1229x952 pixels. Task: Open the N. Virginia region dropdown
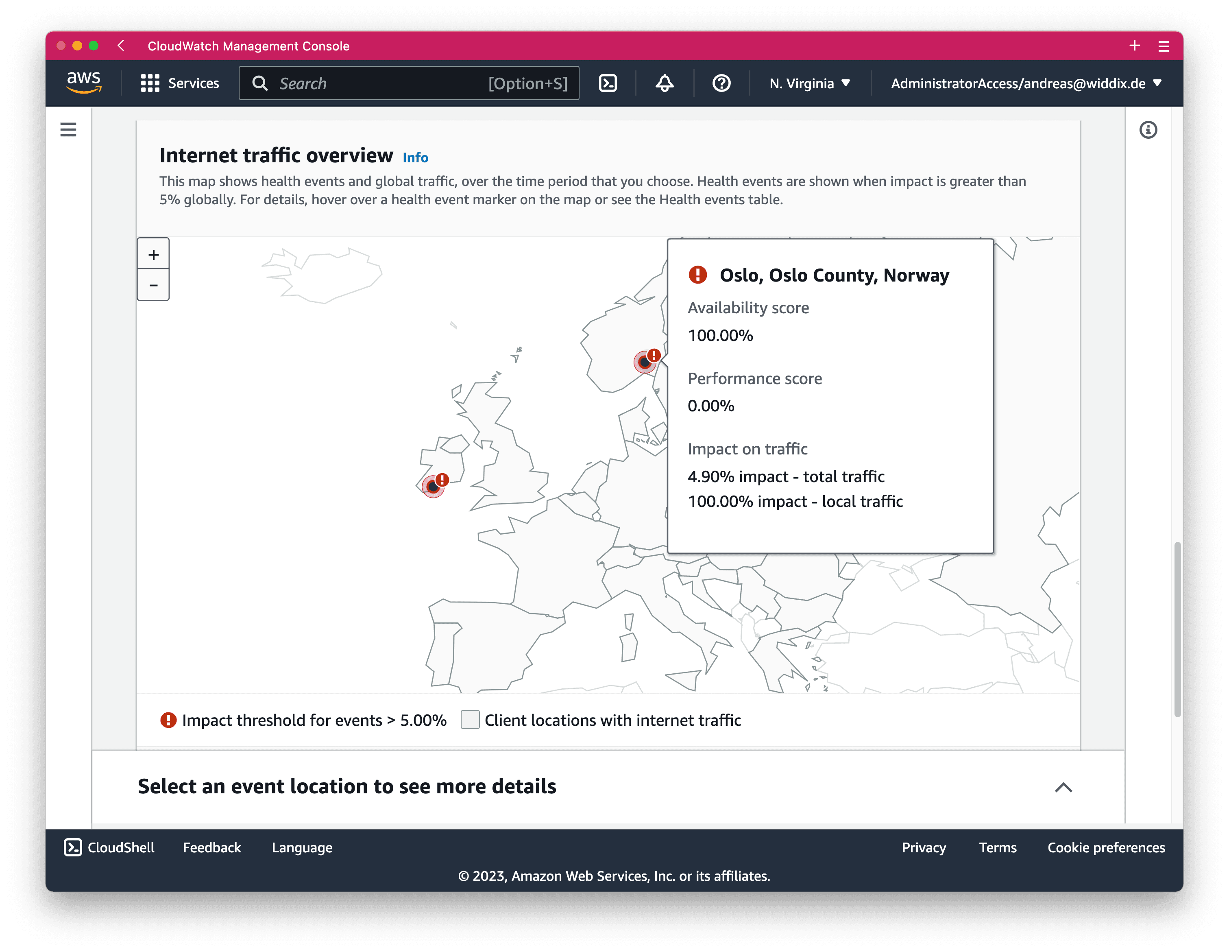coord(809,83)
